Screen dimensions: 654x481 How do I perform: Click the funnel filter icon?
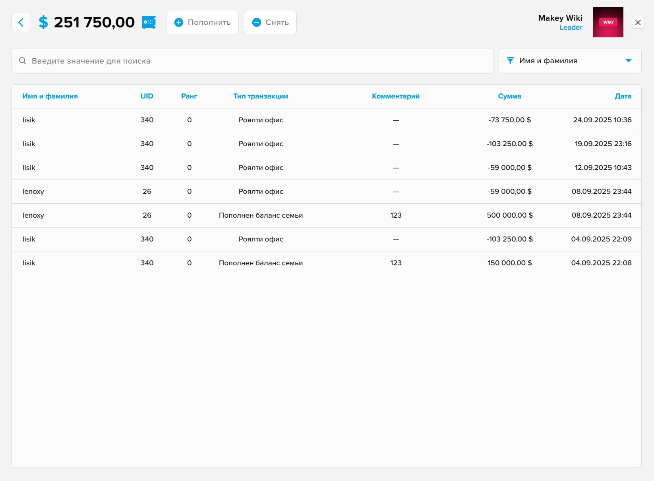(510, 61)
